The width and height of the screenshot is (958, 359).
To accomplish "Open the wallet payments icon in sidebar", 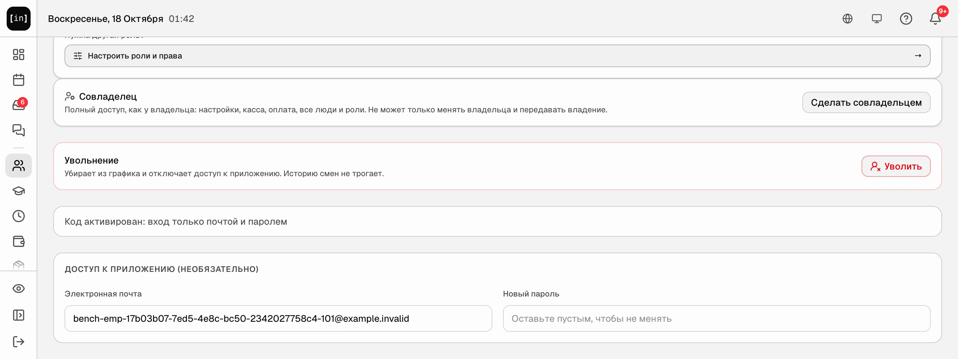I will coord(19,241).
